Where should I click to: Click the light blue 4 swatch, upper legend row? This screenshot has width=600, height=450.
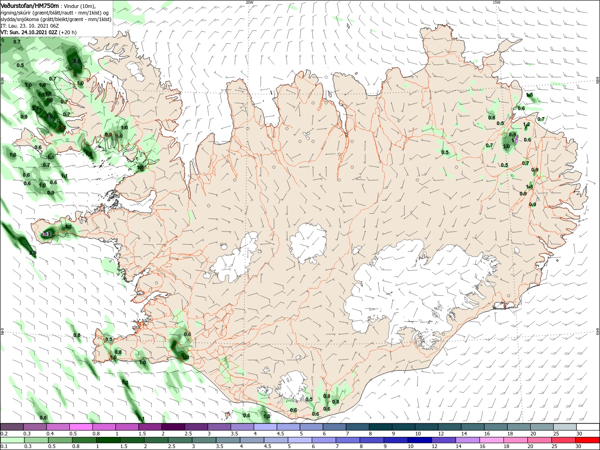[x=264, y=427]
